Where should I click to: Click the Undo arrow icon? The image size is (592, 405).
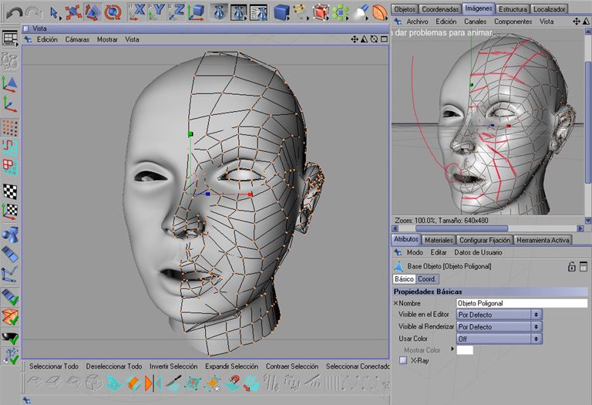[14, 14]
